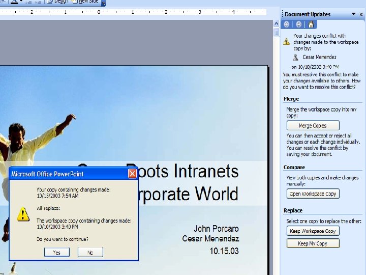Click the date '10.15.03' on the slide

[224, 251]
